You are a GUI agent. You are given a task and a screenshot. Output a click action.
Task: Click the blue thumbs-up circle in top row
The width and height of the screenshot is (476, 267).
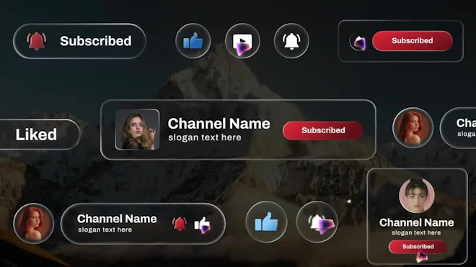tap(193, 41)
